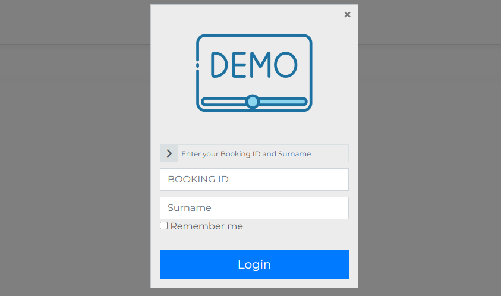
Task: Focus the Surname input field
Action: pyautogui.click(x=254, y=208)
